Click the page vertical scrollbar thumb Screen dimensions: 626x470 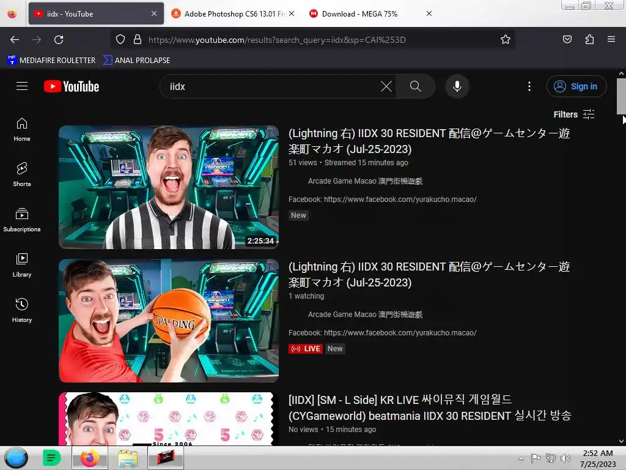pos(621,96)
